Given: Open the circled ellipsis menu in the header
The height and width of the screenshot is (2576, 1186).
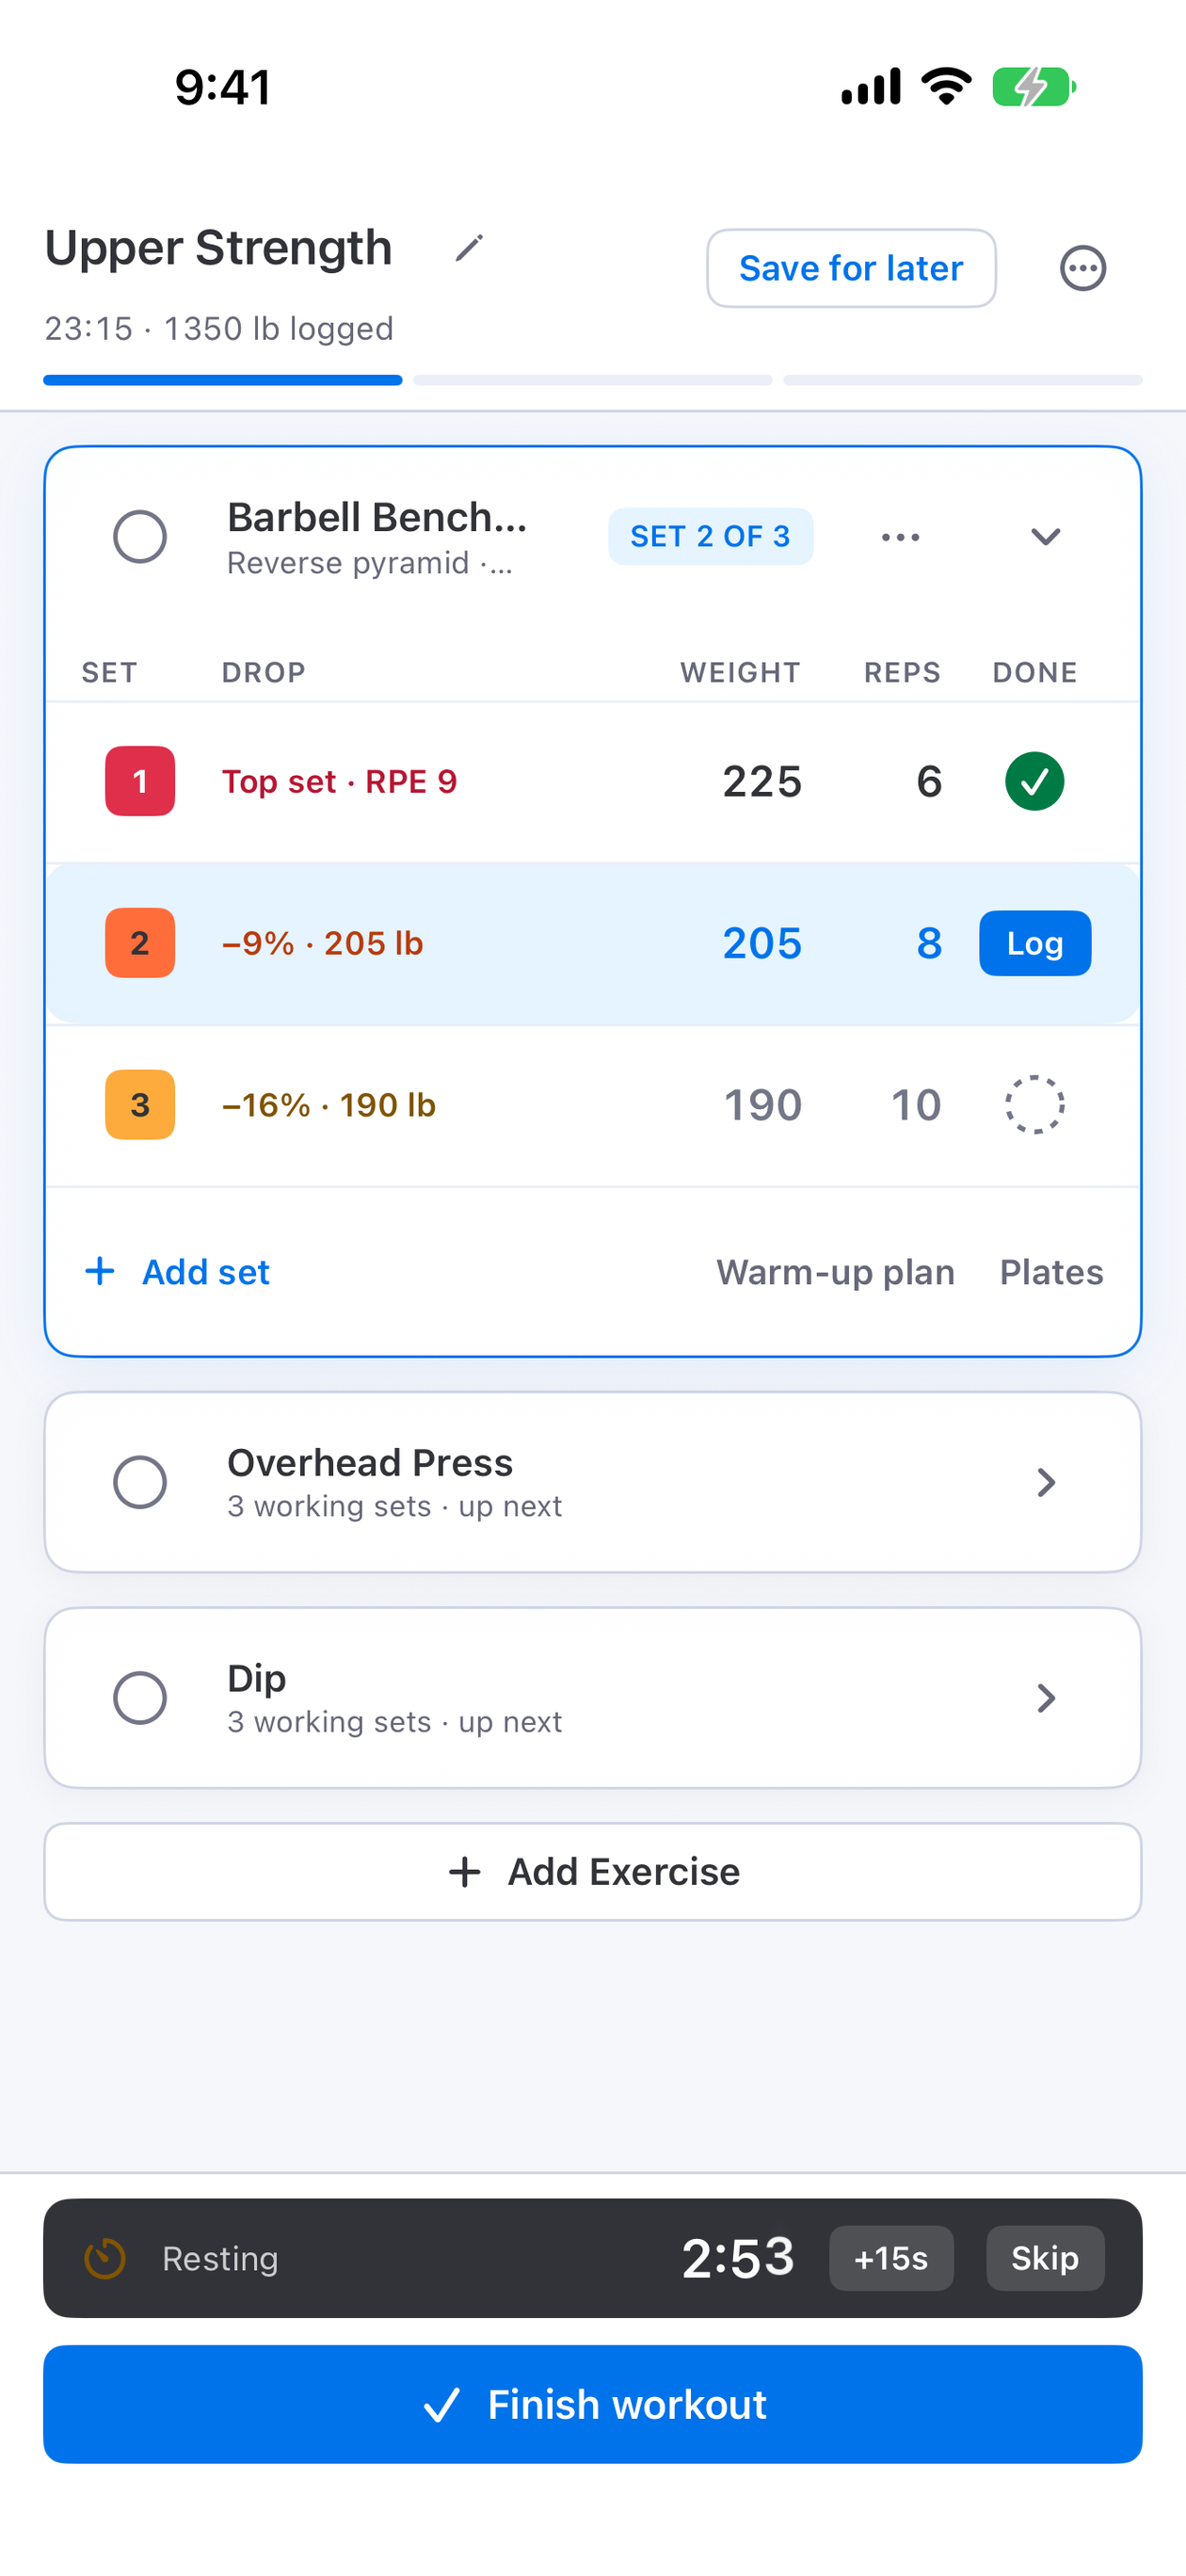Looking at the screenshot, I should (1082, 268).
